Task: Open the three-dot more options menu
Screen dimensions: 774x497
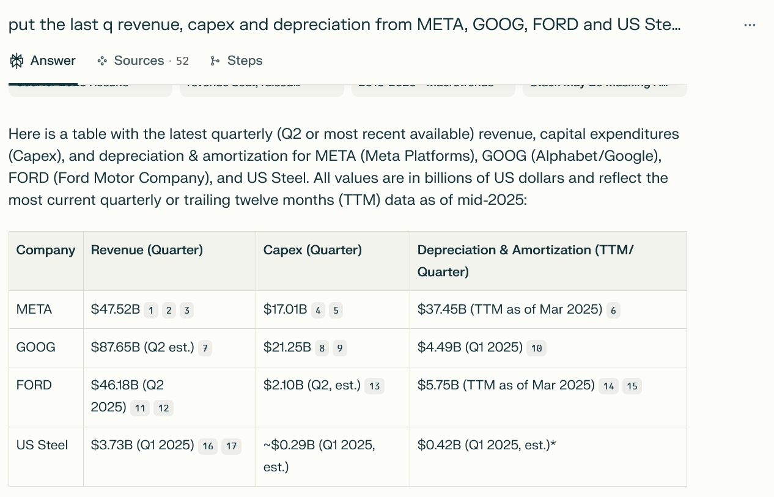Action: click(750, 25)
